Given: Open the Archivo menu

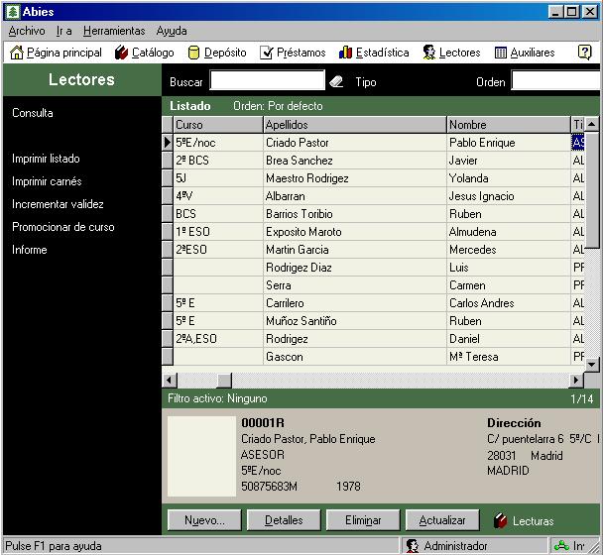Looking at the screenshot, I should [26, 31].
